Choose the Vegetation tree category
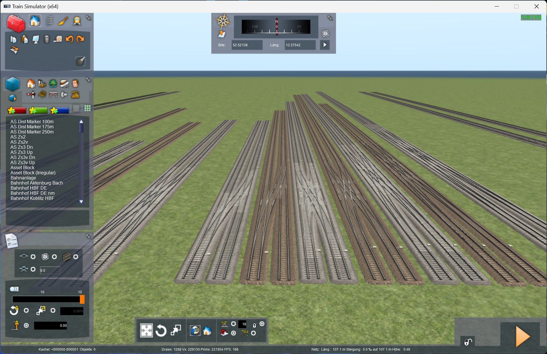547x354 pixels. pos(53,84)
